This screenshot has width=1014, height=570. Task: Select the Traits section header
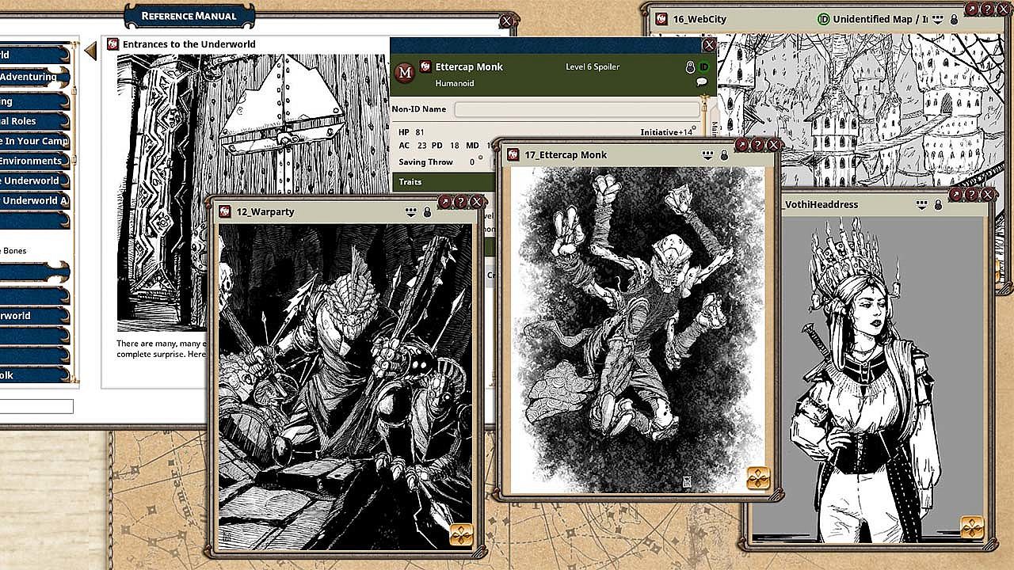tap(444, 182)
